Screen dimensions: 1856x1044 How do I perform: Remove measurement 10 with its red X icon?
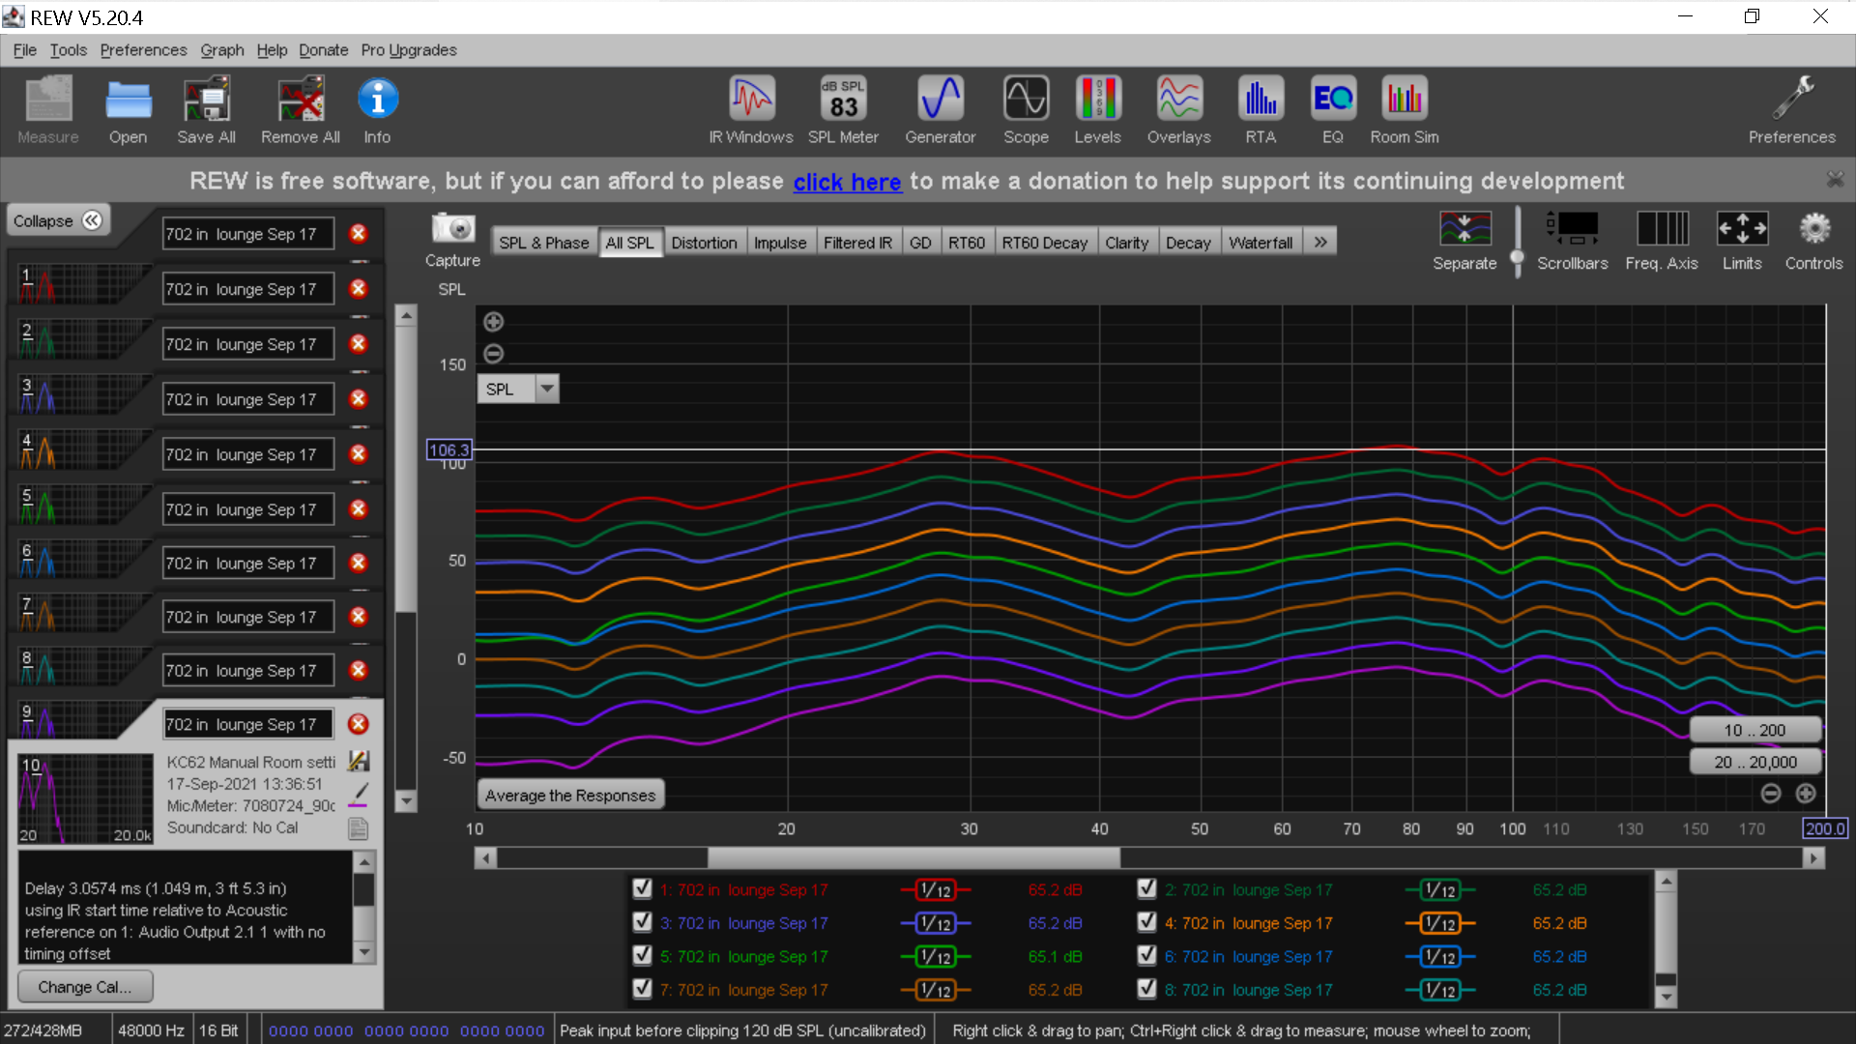[x=358, y=725]
